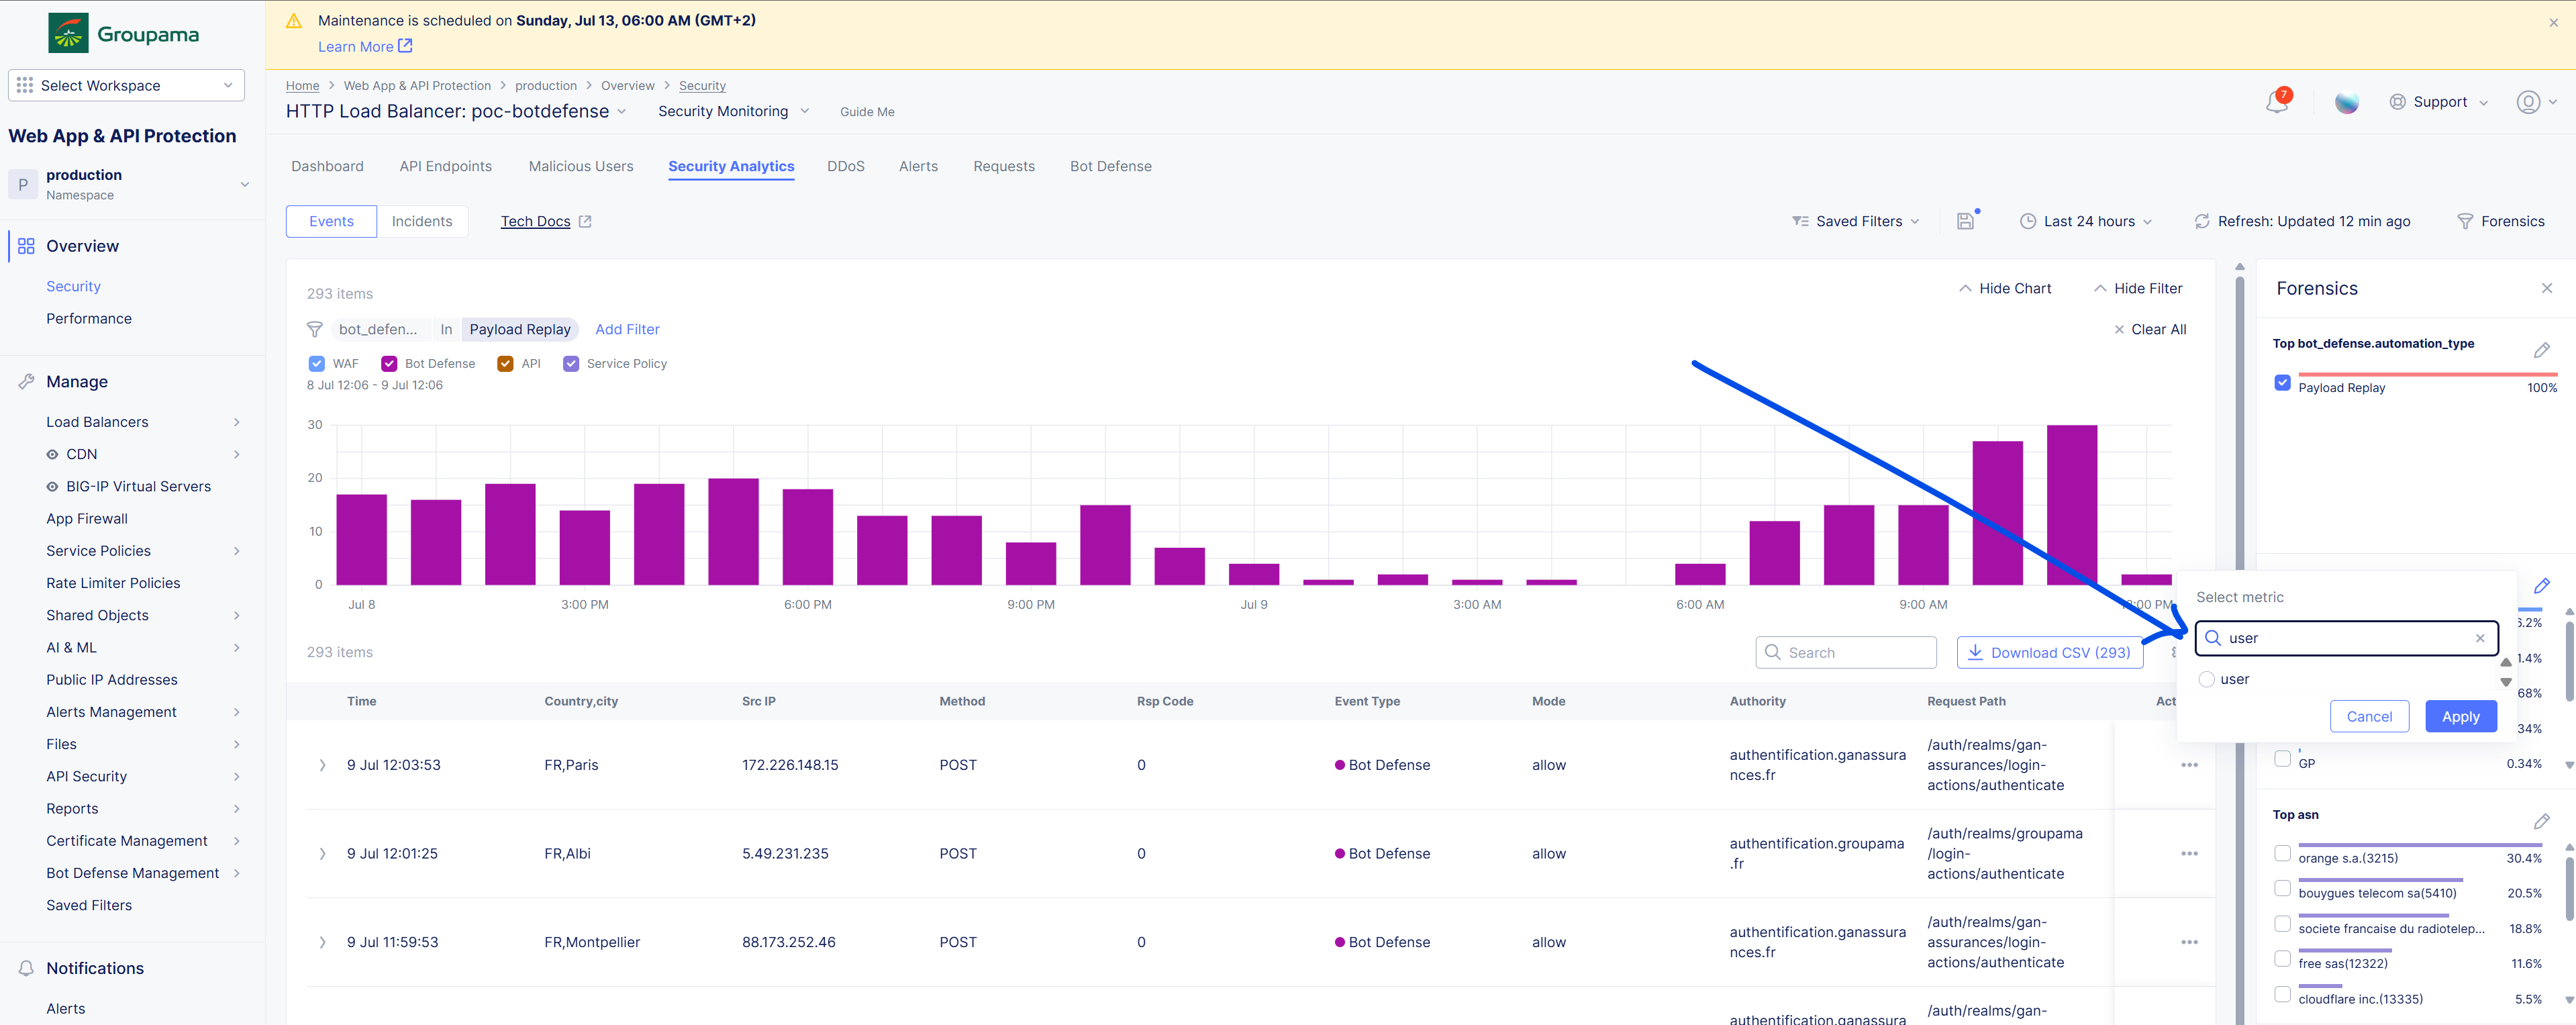
Task: Check the bouygues telecom sa(5410) checkbox
Action: click(x=2282, y=888)
